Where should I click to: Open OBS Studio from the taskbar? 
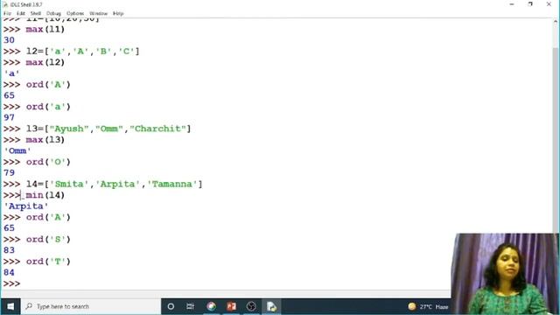click(251, 306)
